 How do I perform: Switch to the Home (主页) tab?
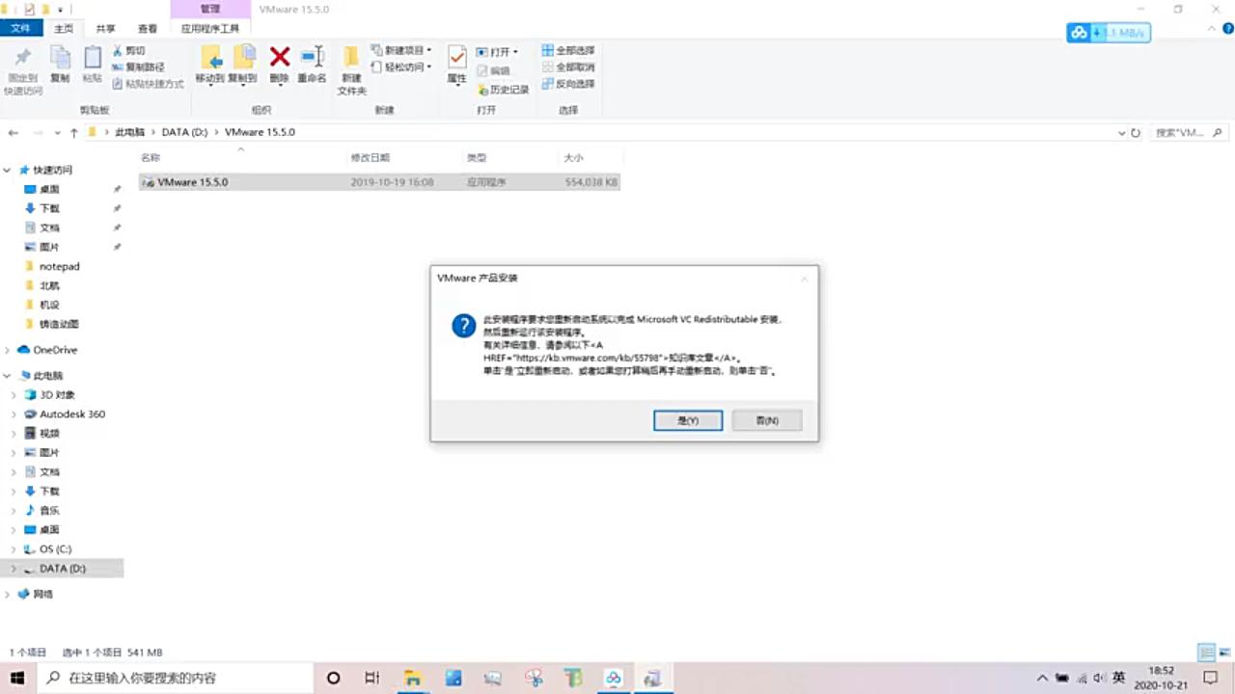pyautogui.click(x=64, y=29)
